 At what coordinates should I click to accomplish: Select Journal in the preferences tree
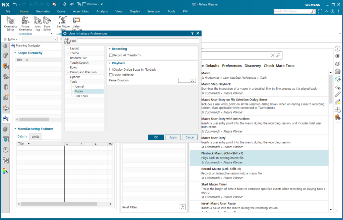coord(79,87)
